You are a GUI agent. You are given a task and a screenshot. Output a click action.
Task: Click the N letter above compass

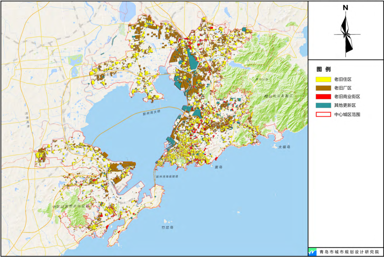coord(345,8)
